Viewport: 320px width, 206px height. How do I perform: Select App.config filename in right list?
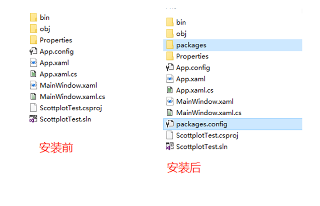point(193,68)
